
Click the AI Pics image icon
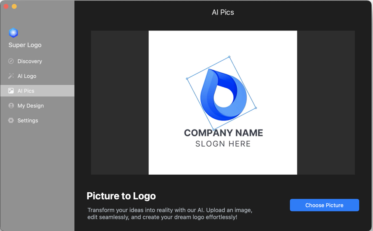click(11, 91)
